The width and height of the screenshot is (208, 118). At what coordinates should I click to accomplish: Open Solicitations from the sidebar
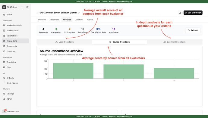pyautogui.click(x=15, y=36)
